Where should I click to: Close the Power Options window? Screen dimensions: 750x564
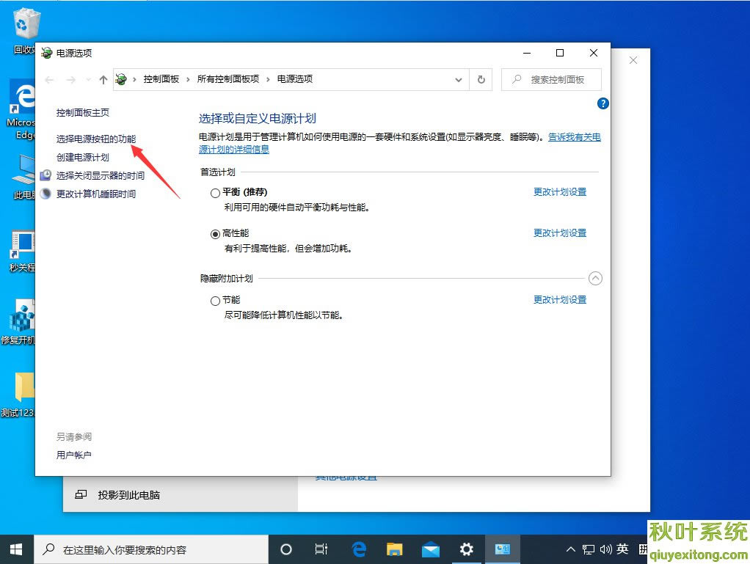593,53
